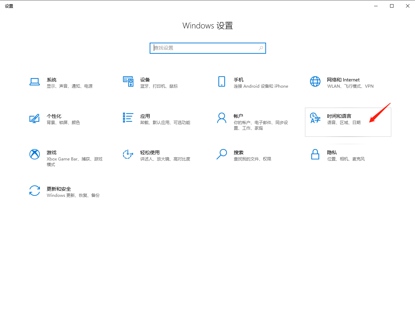The width and height of the screenshot is (415, 323).
Task: Click text 语音、区域、日期
Action: pyautogui.click(x=344, y=122)
